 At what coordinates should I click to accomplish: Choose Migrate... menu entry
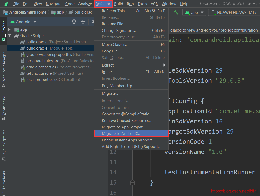coord(131,93)
